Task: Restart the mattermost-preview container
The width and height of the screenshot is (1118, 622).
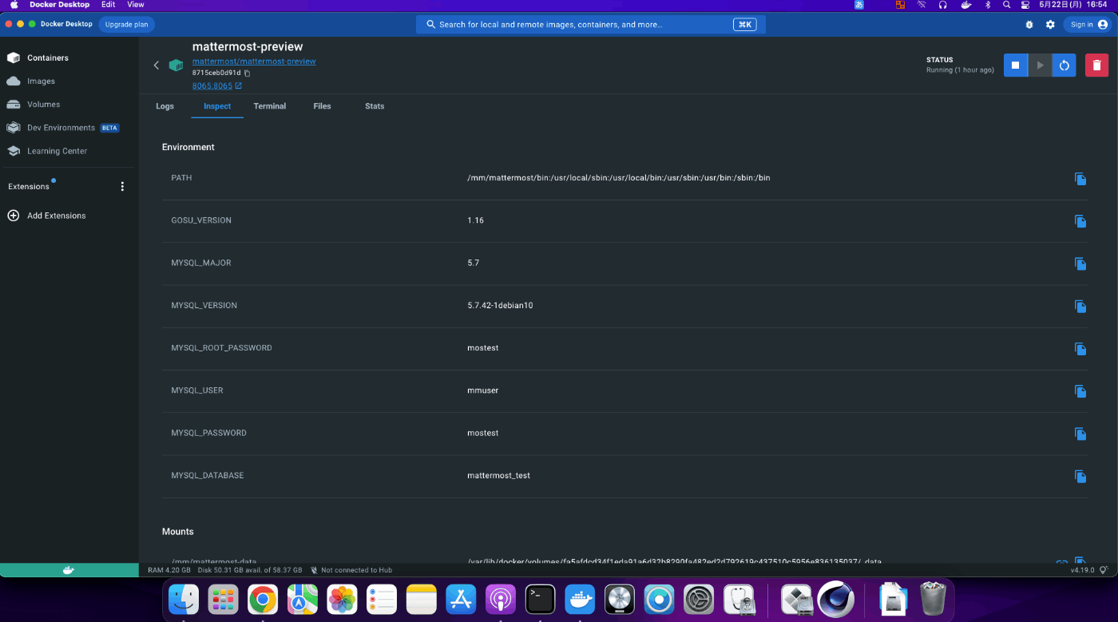Action: (1064, 65)
